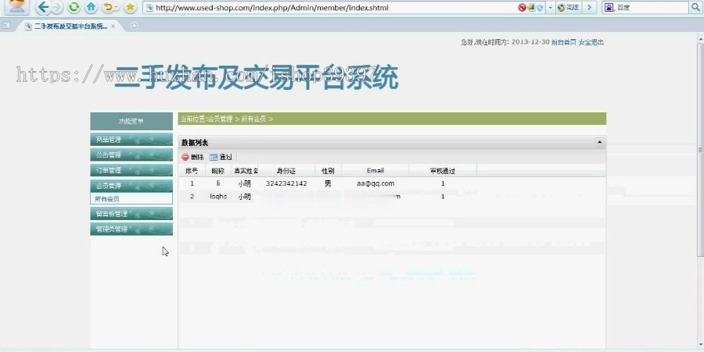The height and width of the screenshot is (352, 704).
Task: Collapse the 数据列表 panel arrow
Action: 599,142
